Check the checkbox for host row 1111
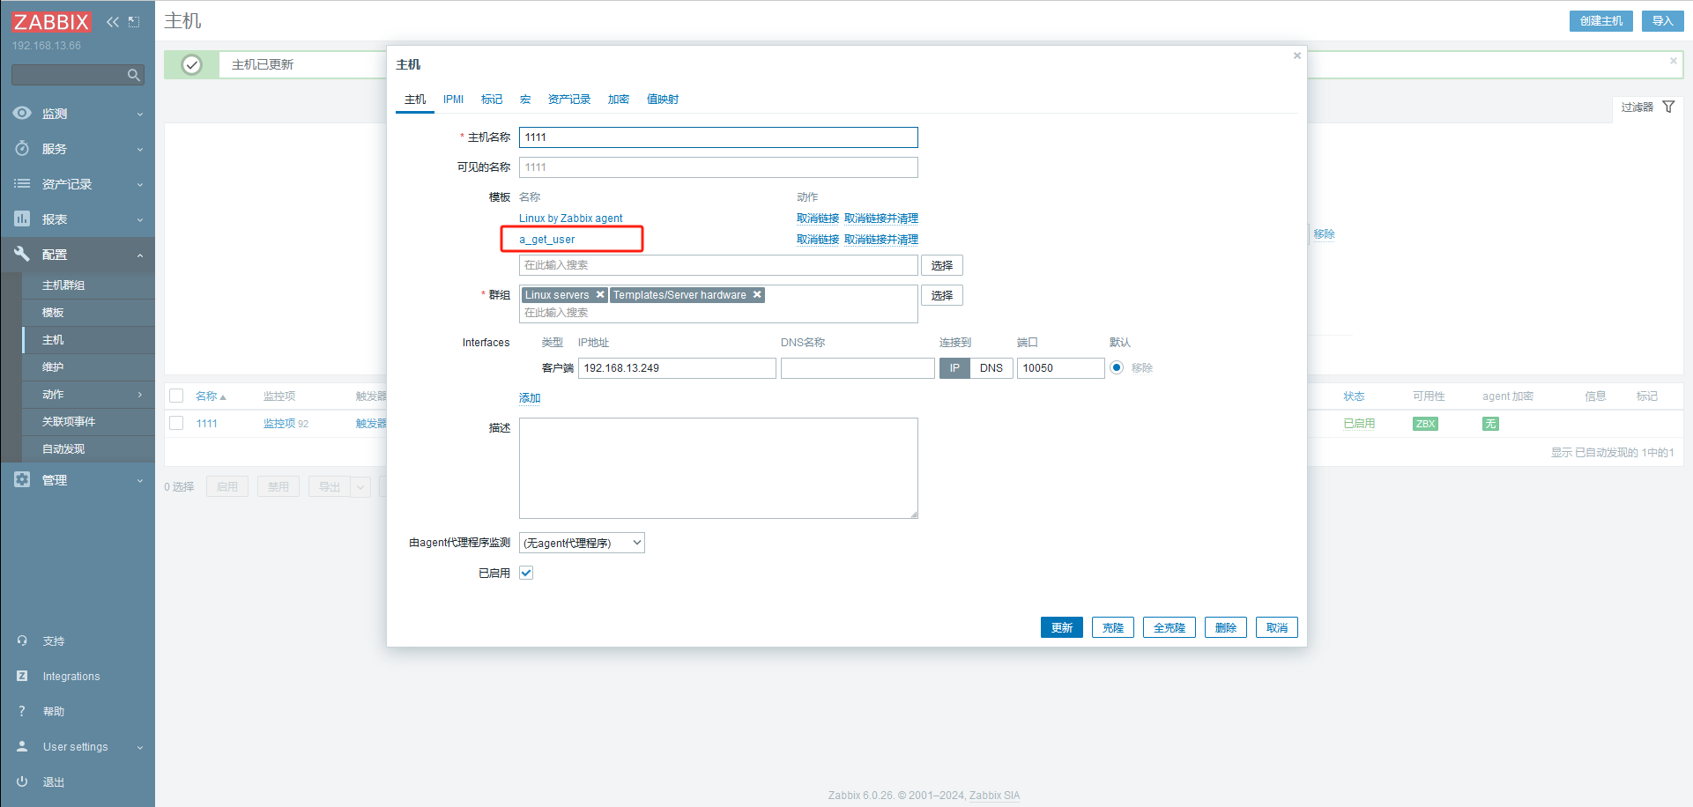This screenshot has height=807, width=1693. tap(176, 424)
